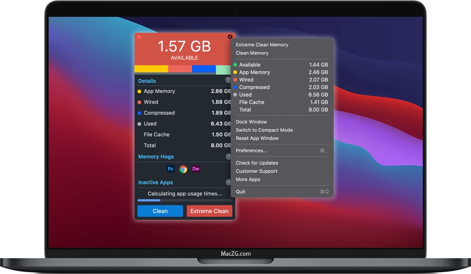Viewport: 471px width, 274px height.
Task: Click the app usage progress bar
Action: coord(184,200)
